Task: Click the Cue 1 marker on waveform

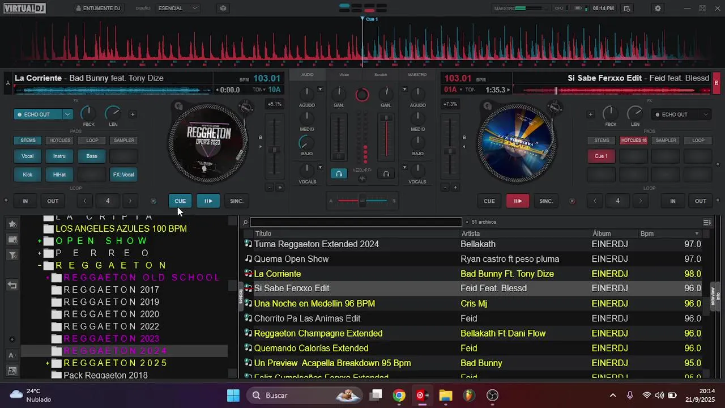Action: [x=372, y=19]
